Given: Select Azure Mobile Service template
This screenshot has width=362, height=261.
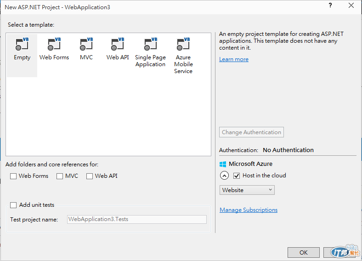Looking at the screenshot, I should coord(183,56).
